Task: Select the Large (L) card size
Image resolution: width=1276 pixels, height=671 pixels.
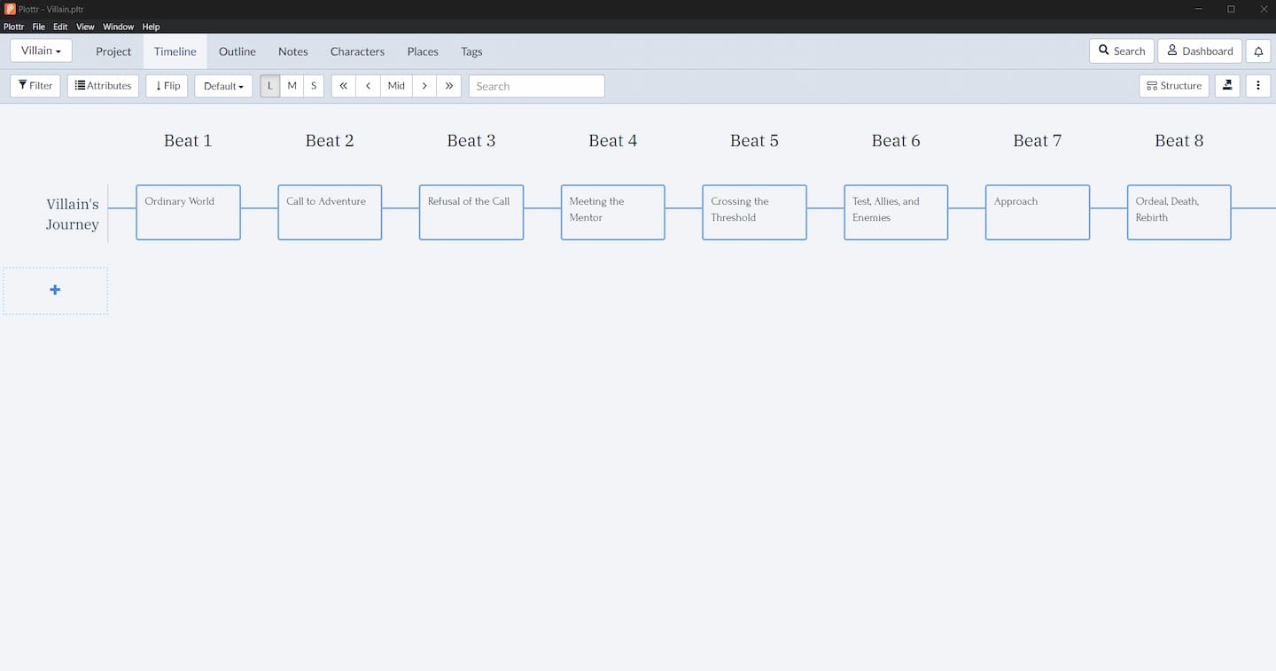Action: (x=270, y=86)
